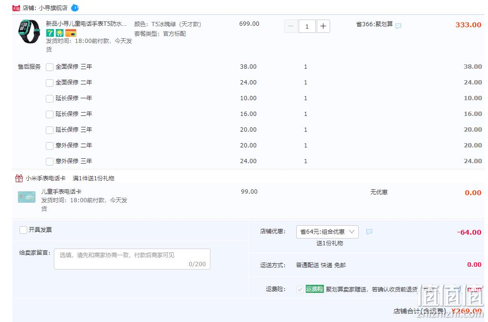Check the 延长保修 一年 option
Image resolution: width=488 pixels, height=322 pixels.
click(50, 99)
